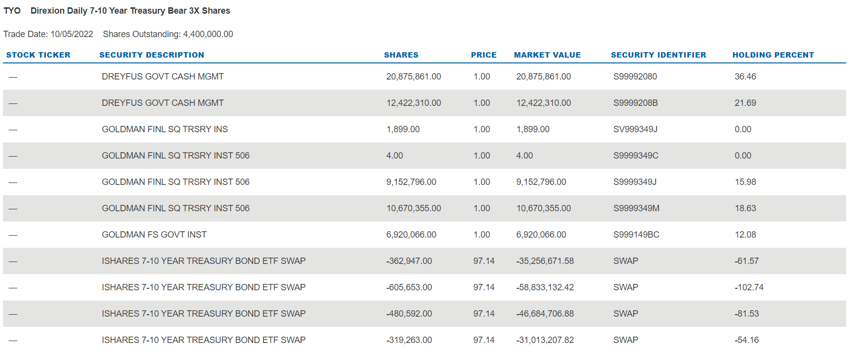Click holding percent -81.53

747,314
